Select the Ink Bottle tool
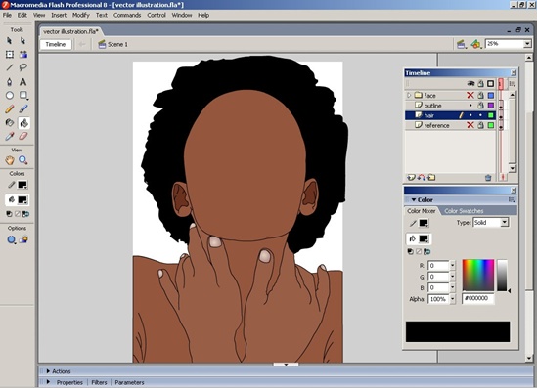537x388 pixels. pos(9,123)
